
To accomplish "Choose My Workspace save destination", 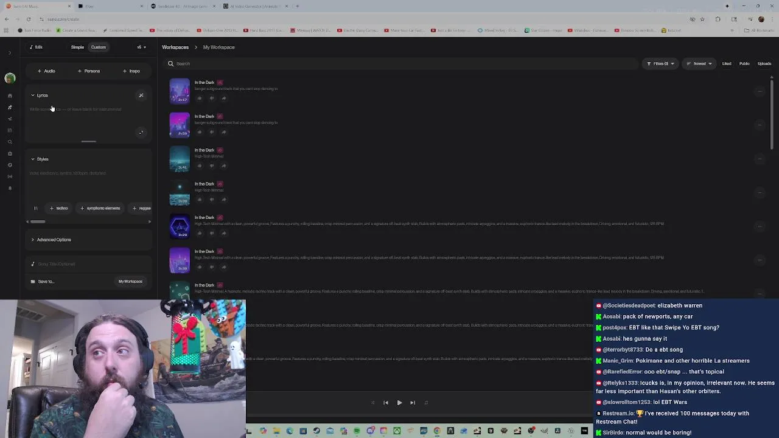I will pyautogui.click(x=130, y=282).
